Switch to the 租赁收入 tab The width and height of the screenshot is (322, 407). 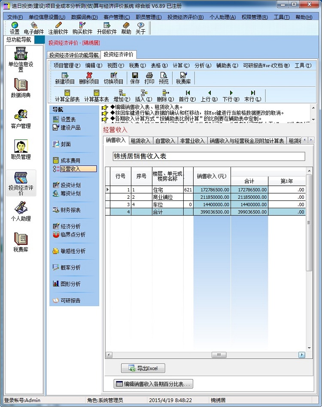point(140,141)
